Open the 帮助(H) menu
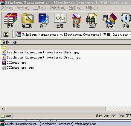The image size is (131, 126). coord(92,8)
